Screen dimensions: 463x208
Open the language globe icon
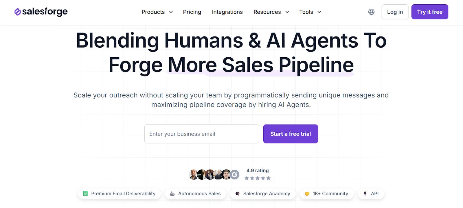tap(371, 12)
